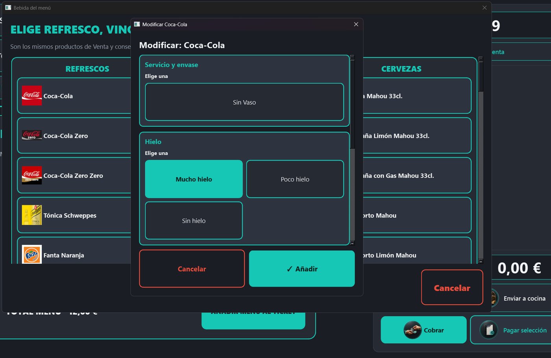This screenshot has height=358, width=551.
Task: Click the dialog options scrollbar thumb
Action: click(x=353, y=104)
